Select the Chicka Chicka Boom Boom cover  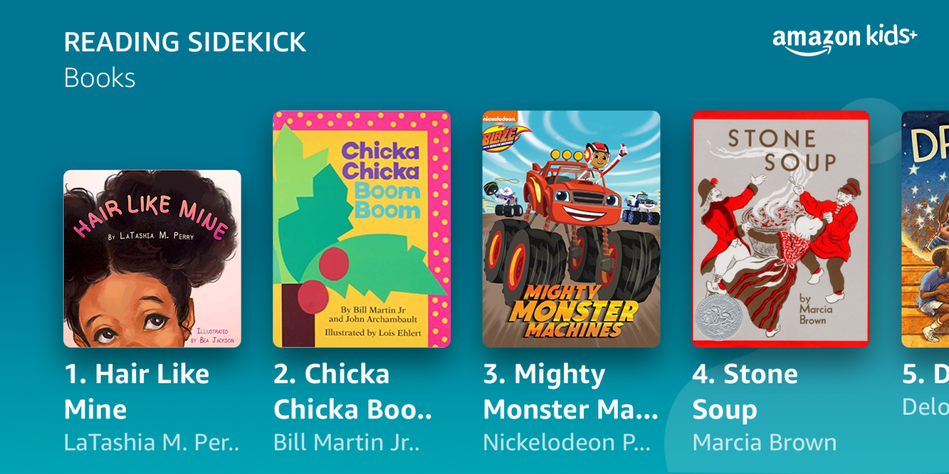pyautogui.click(x=361, y=229)
